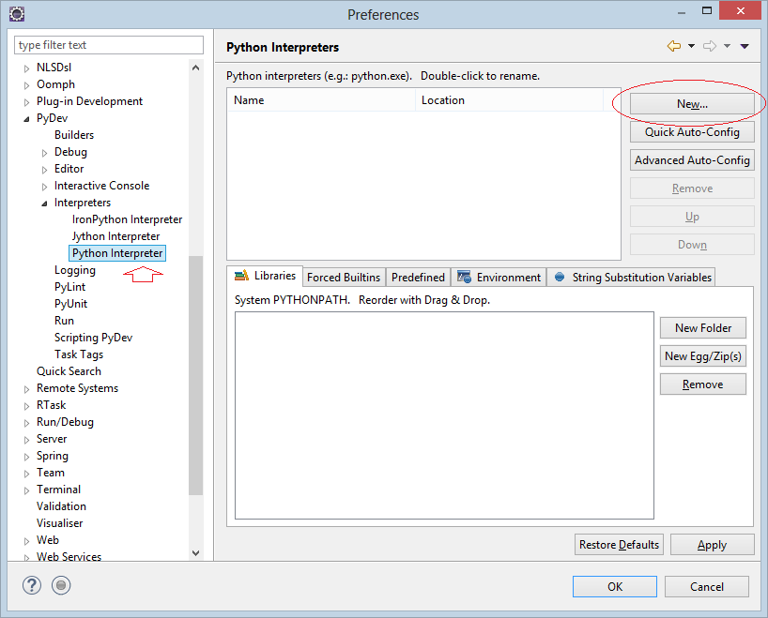Click the New Egg/Zip(s) button
This screenshot has height=618, width=768.
tap(703, 356)
